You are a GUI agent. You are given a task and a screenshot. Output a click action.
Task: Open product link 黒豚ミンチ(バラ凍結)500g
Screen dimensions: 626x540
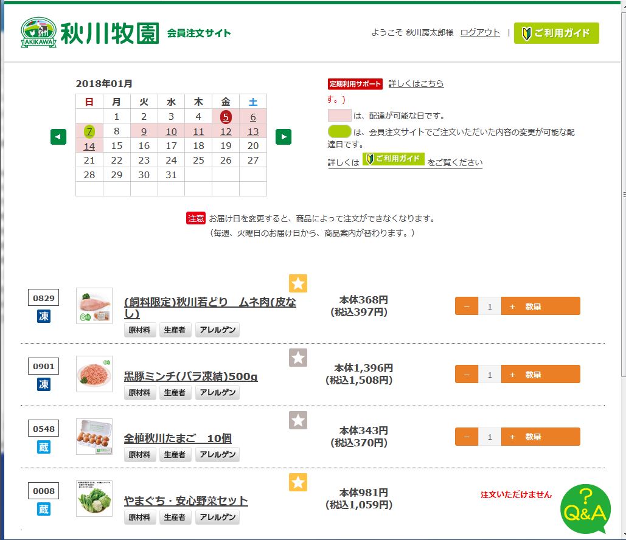pos(191,376)
